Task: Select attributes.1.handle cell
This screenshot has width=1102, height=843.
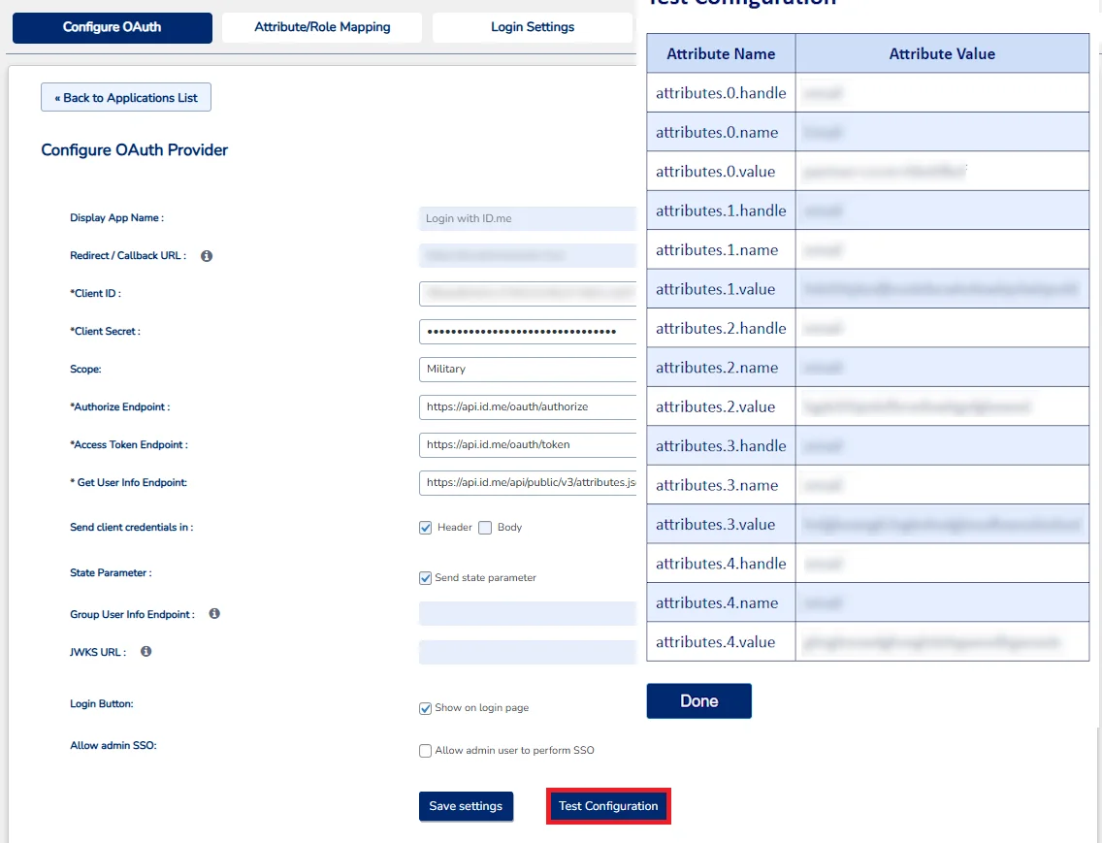Action: [x=721, y=211]
